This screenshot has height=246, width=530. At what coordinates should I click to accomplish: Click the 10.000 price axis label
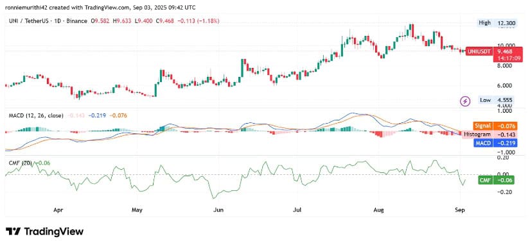(506, 45)
